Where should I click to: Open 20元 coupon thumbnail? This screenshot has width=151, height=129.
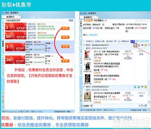15,59
